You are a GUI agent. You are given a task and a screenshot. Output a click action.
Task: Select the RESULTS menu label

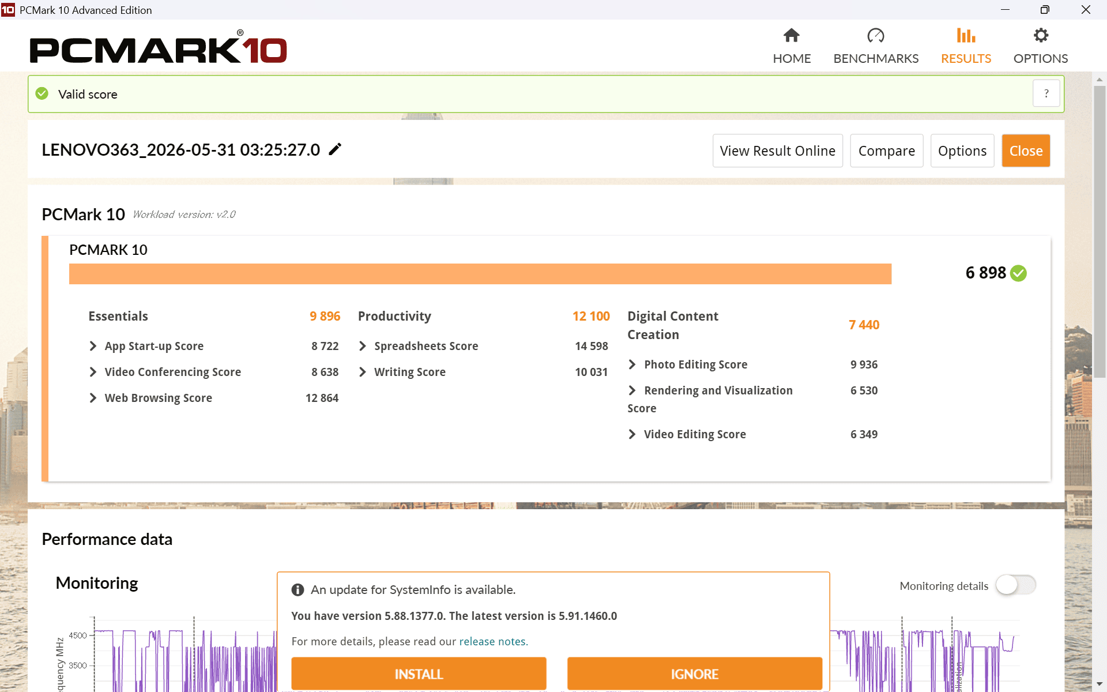coord(966,59)
